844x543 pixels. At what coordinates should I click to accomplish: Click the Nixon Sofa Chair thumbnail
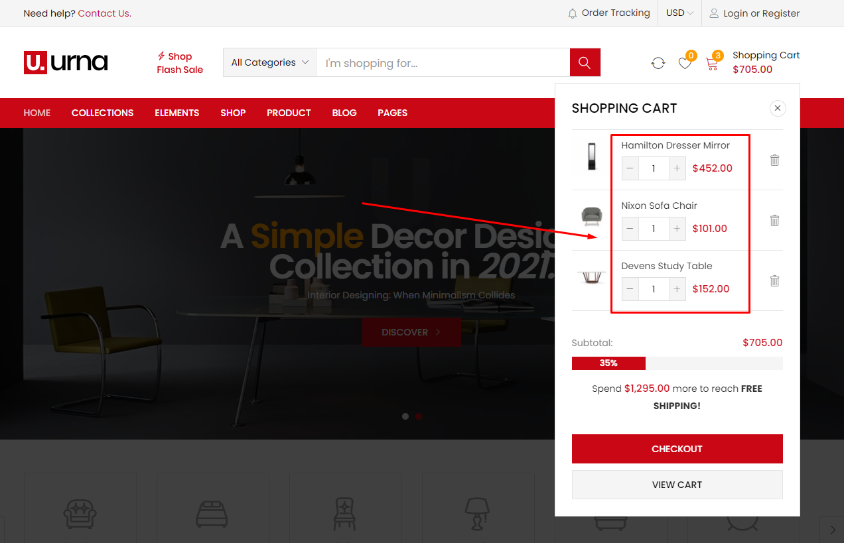(x=591, y=216)
